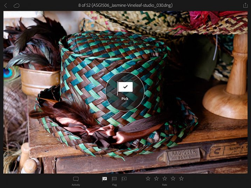Click the Activity label text

[76, 185]
